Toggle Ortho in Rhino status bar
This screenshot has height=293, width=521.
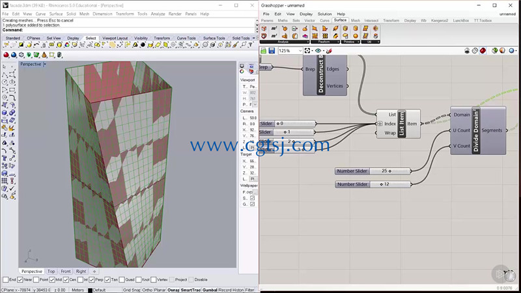tap(147, 290)
